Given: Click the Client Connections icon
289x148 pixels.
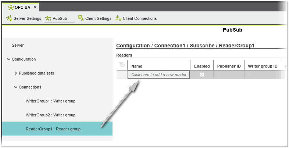Looking at the screenshot, I should 118,18.
